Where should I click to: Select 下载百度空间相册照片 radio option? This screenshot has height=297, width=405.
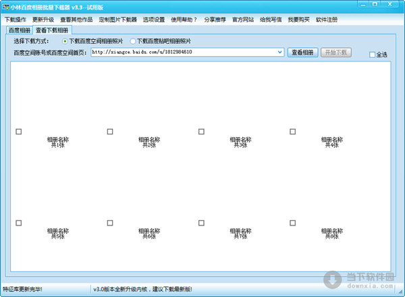point(92,41)
